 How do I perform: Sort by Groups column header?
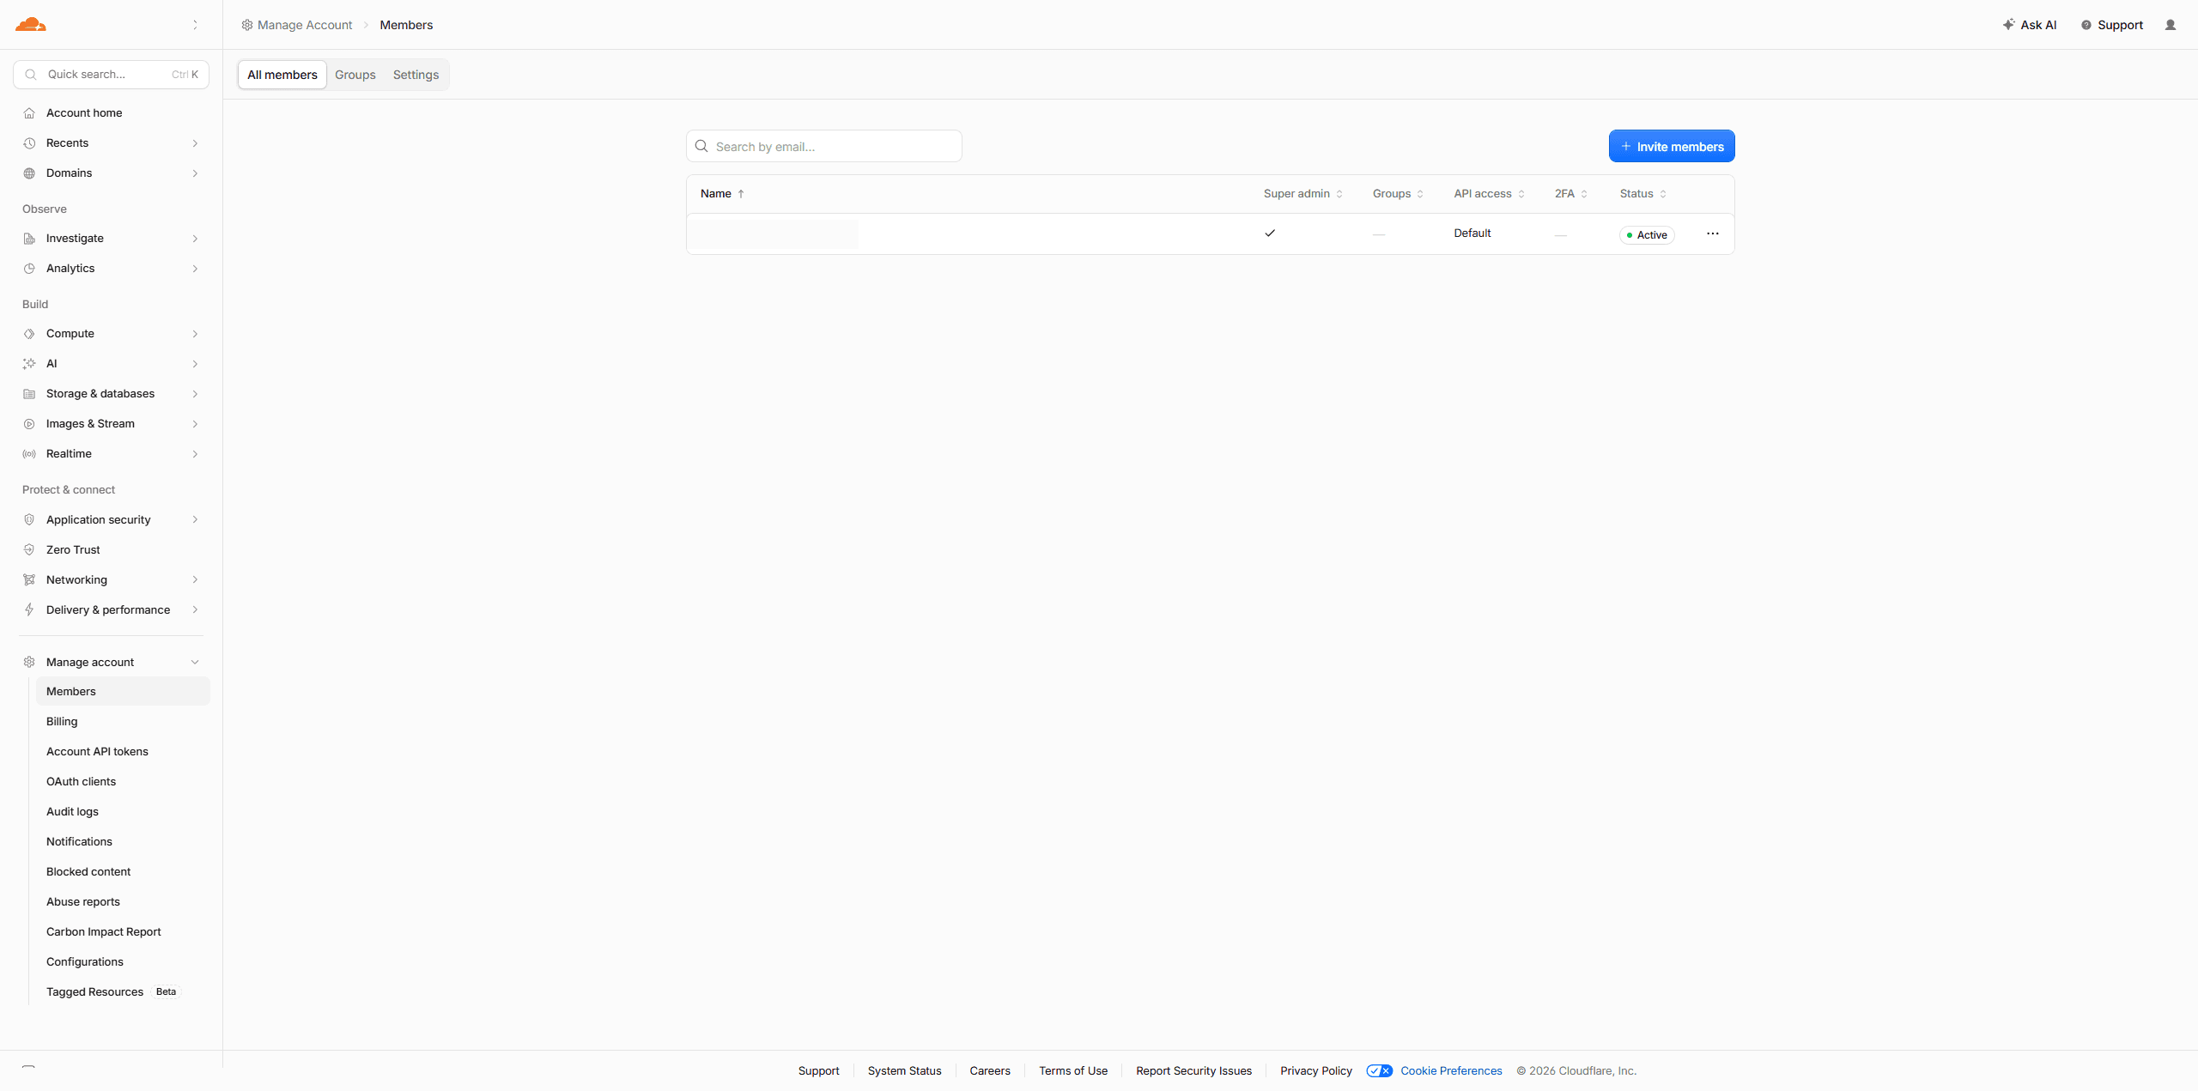tap(1398, 194)
